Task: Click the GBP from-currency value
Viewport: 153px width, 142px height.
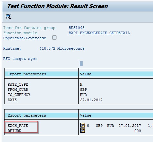Action: pos(83,90)
